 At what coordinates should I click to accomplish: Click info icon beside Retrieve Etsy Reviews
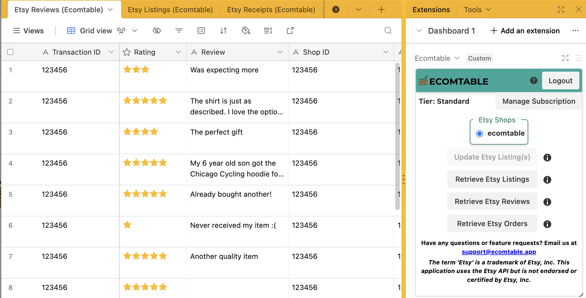pos(547,202)
